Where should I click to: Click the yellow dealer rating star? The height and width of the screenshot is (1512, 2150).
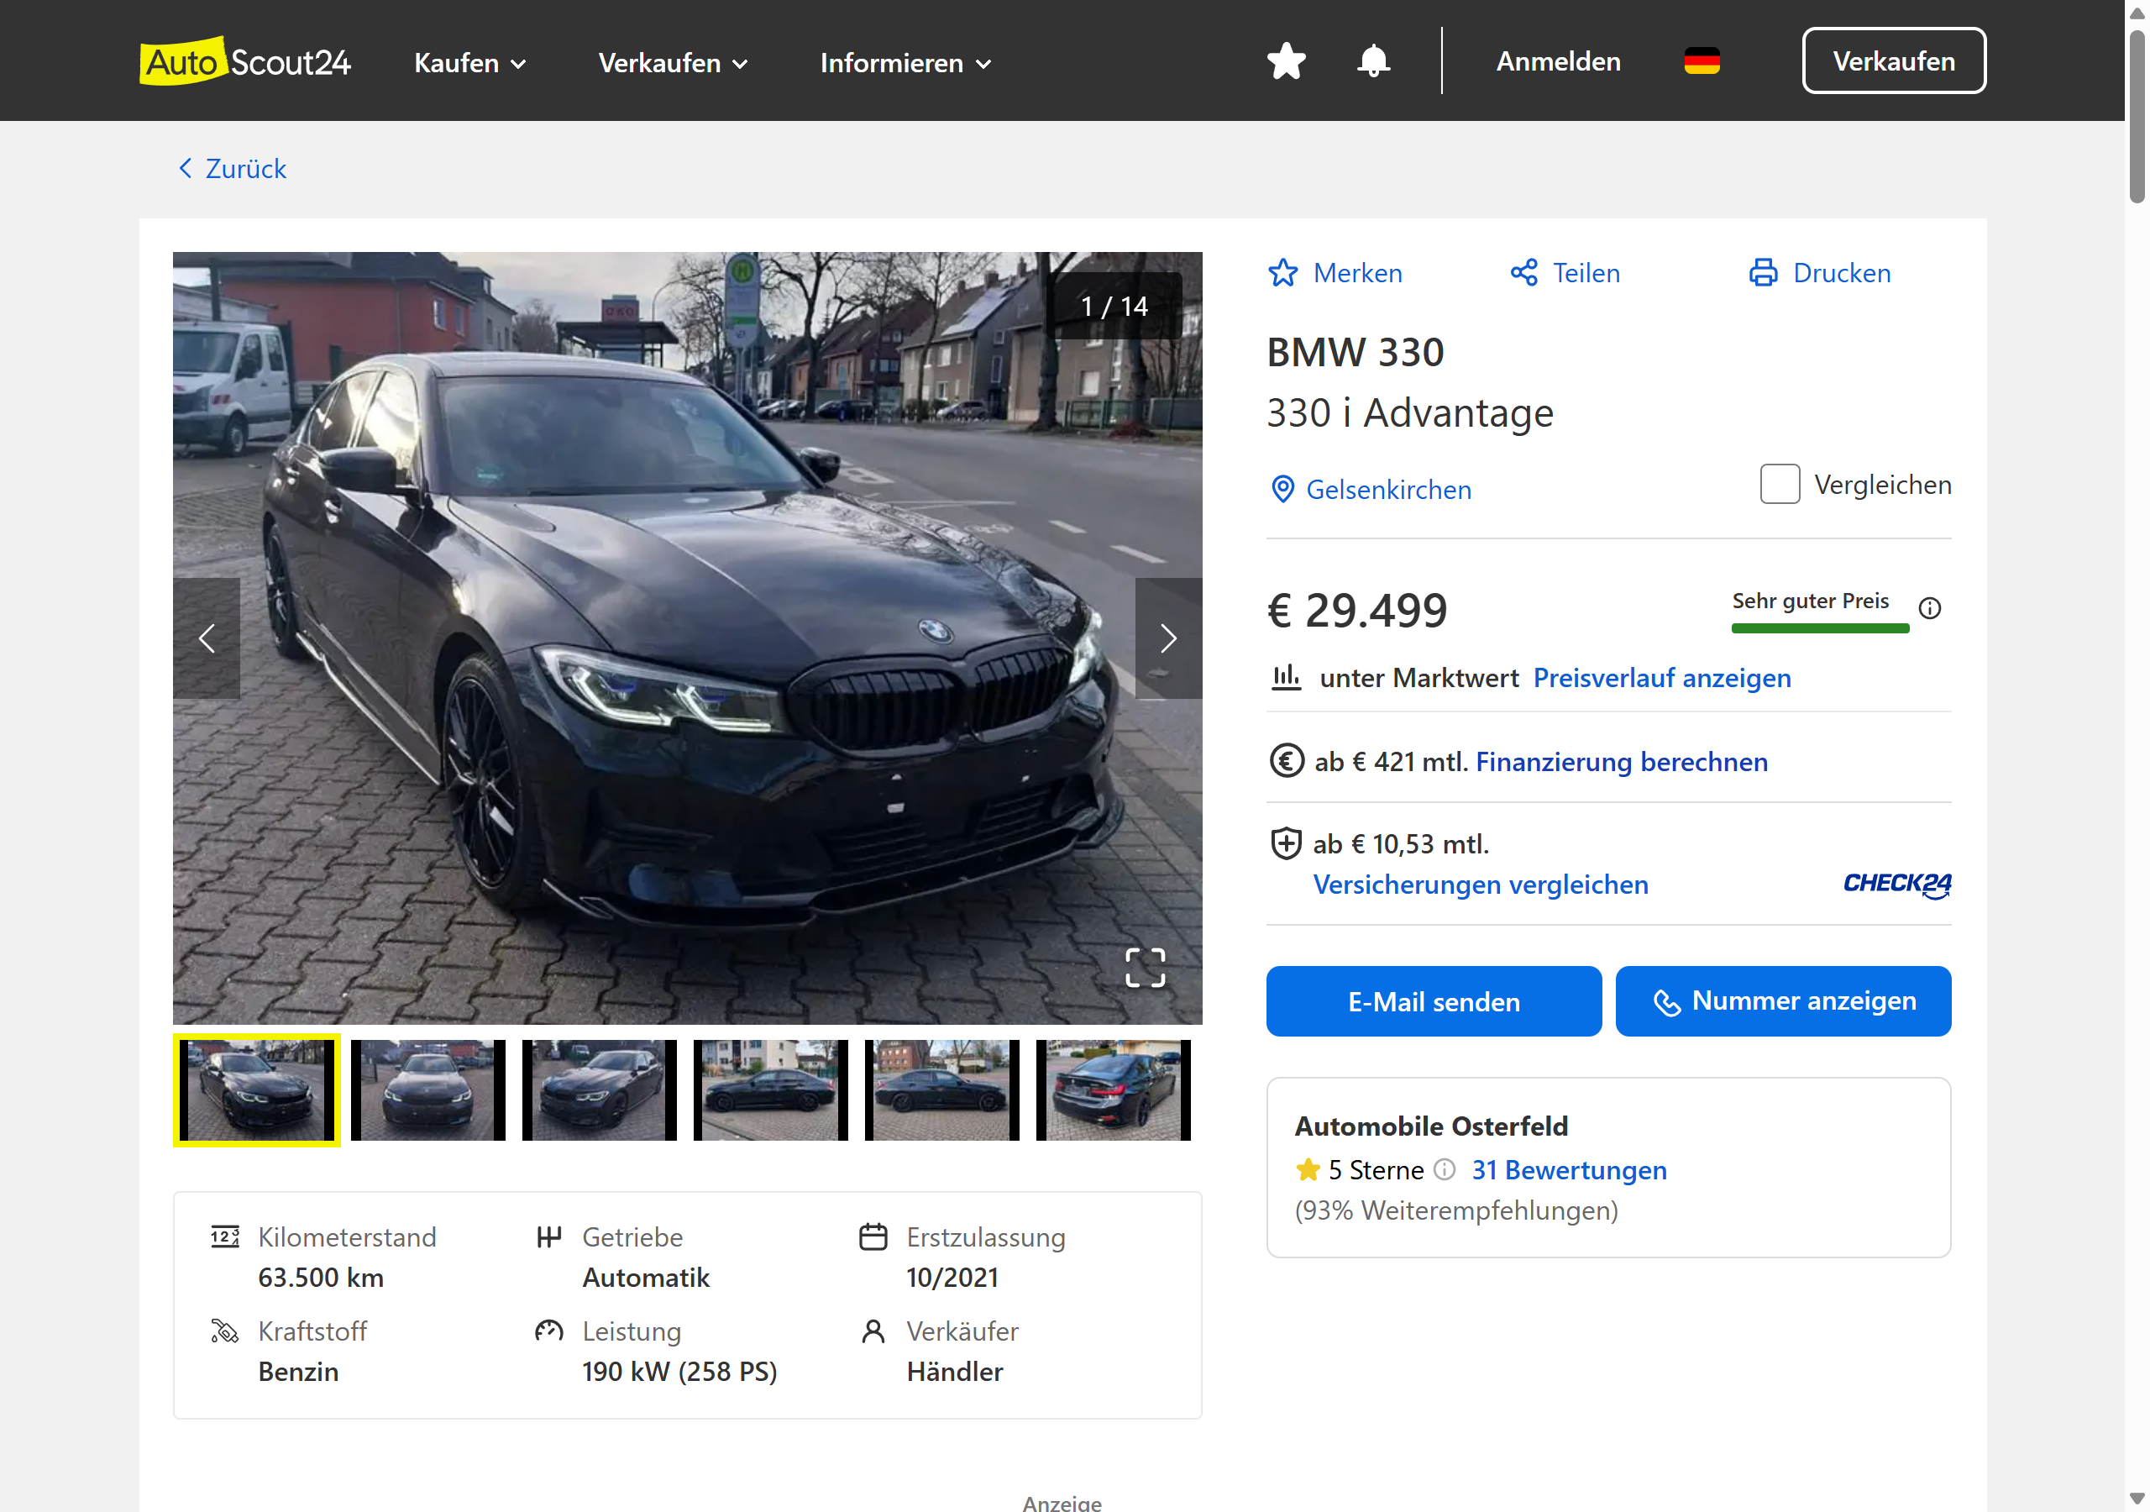click(1308, 1169)
